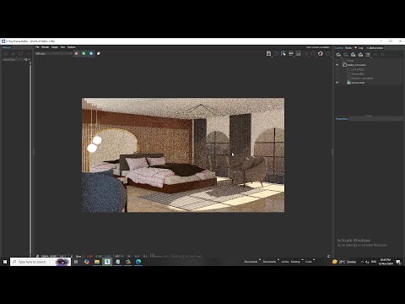Switch to the Stats tab
This screenshot has width=405, height=304.
click(348, 48)
